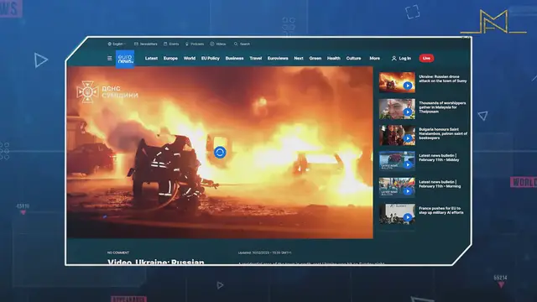The image size is (537, 302).
Task: Open the Podcasts link
Action: point(195,44)
